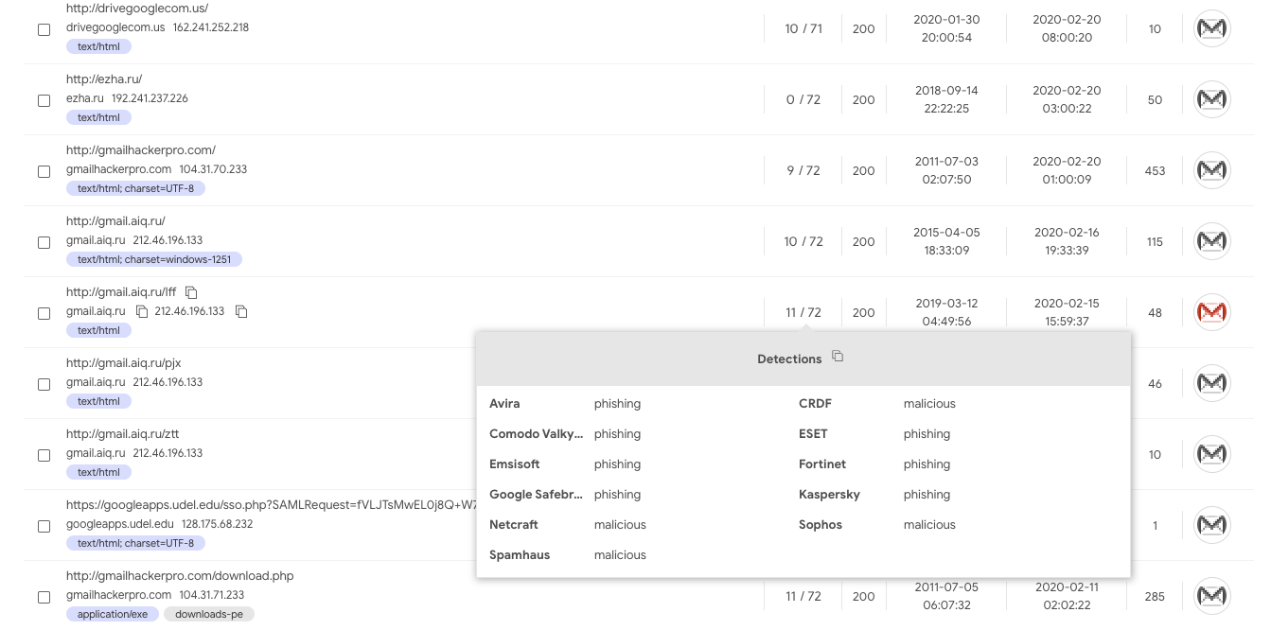Open the favicon for the download.php row
This screenshot has height=630, width=1271.
click(1212, 596)
